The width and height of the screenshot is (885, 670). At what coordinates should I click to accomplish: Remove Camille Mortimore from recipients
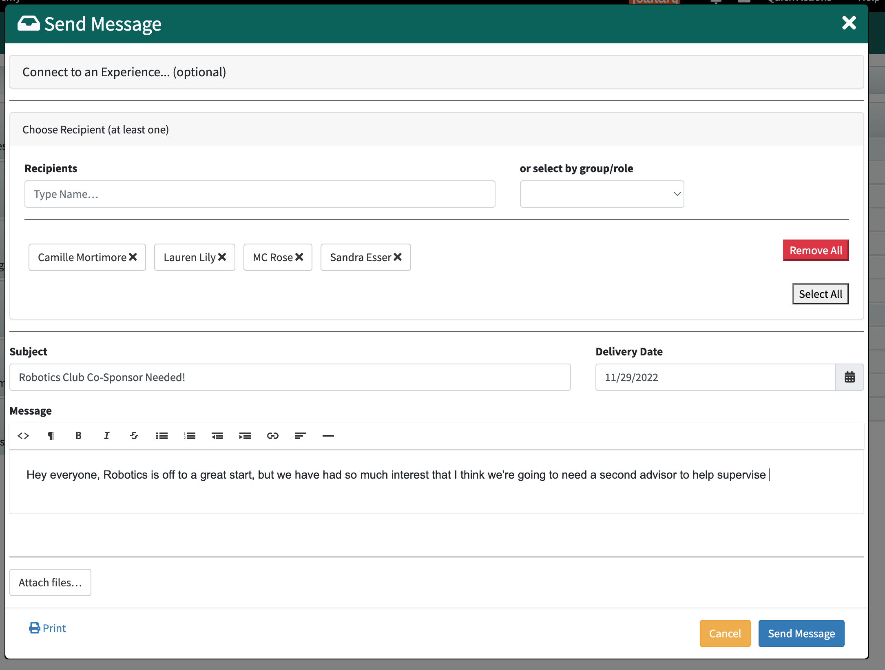[x=133, y=257]
